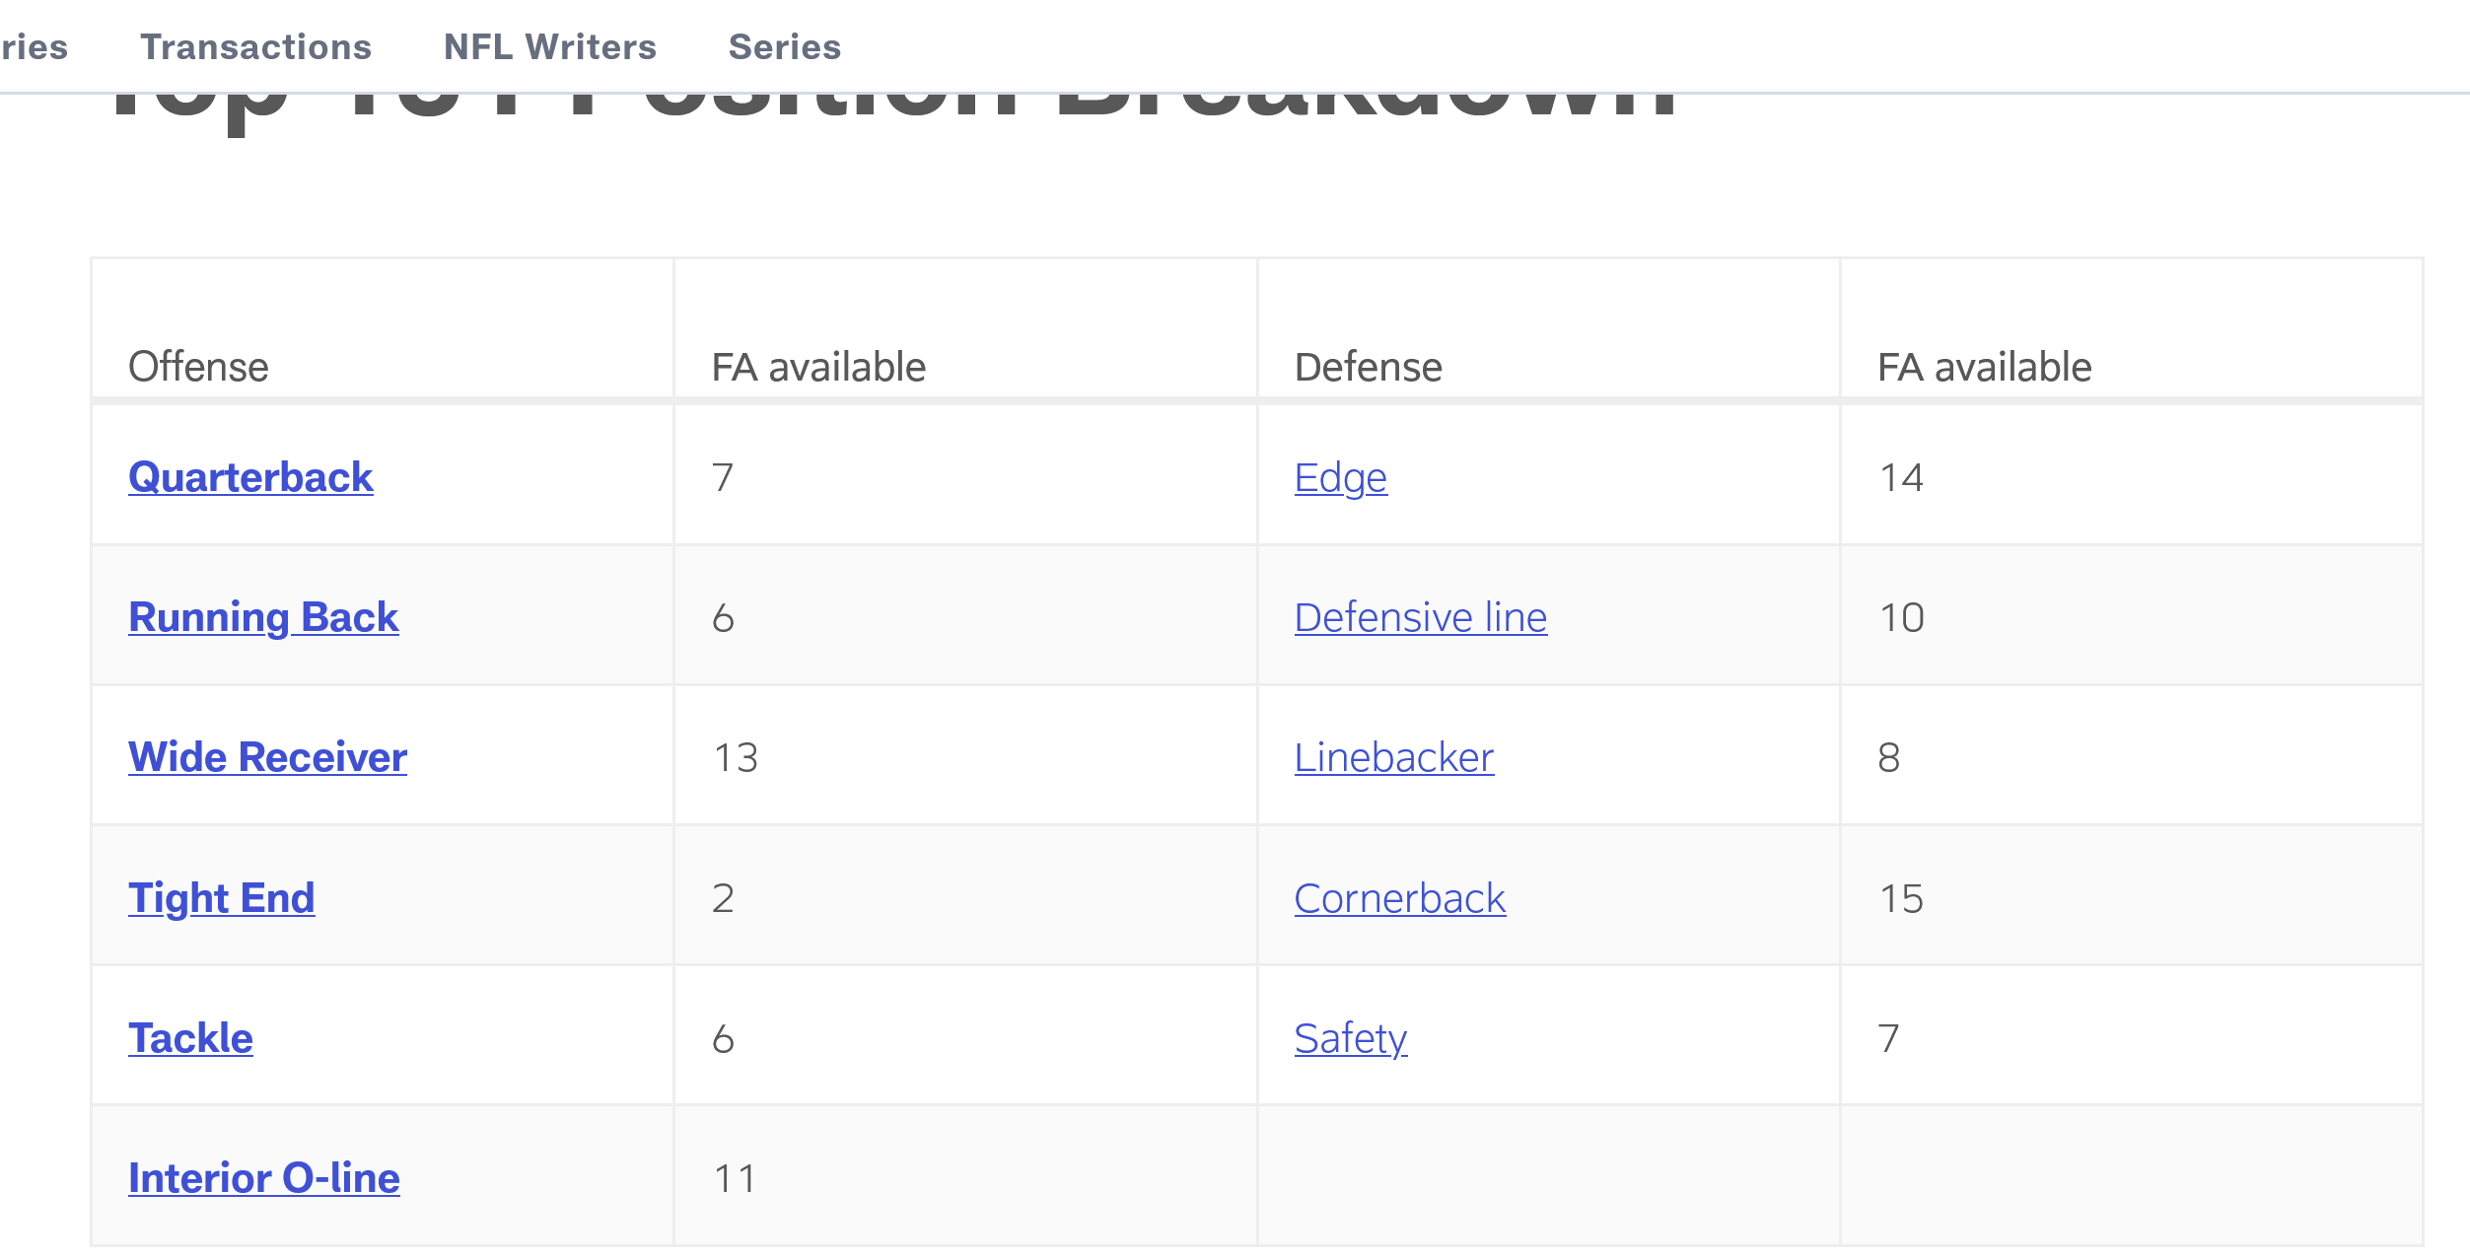This screenshot has height=1260, width=2470.
Task: Open the Wide Receiver link
Action: click(267, 757)
